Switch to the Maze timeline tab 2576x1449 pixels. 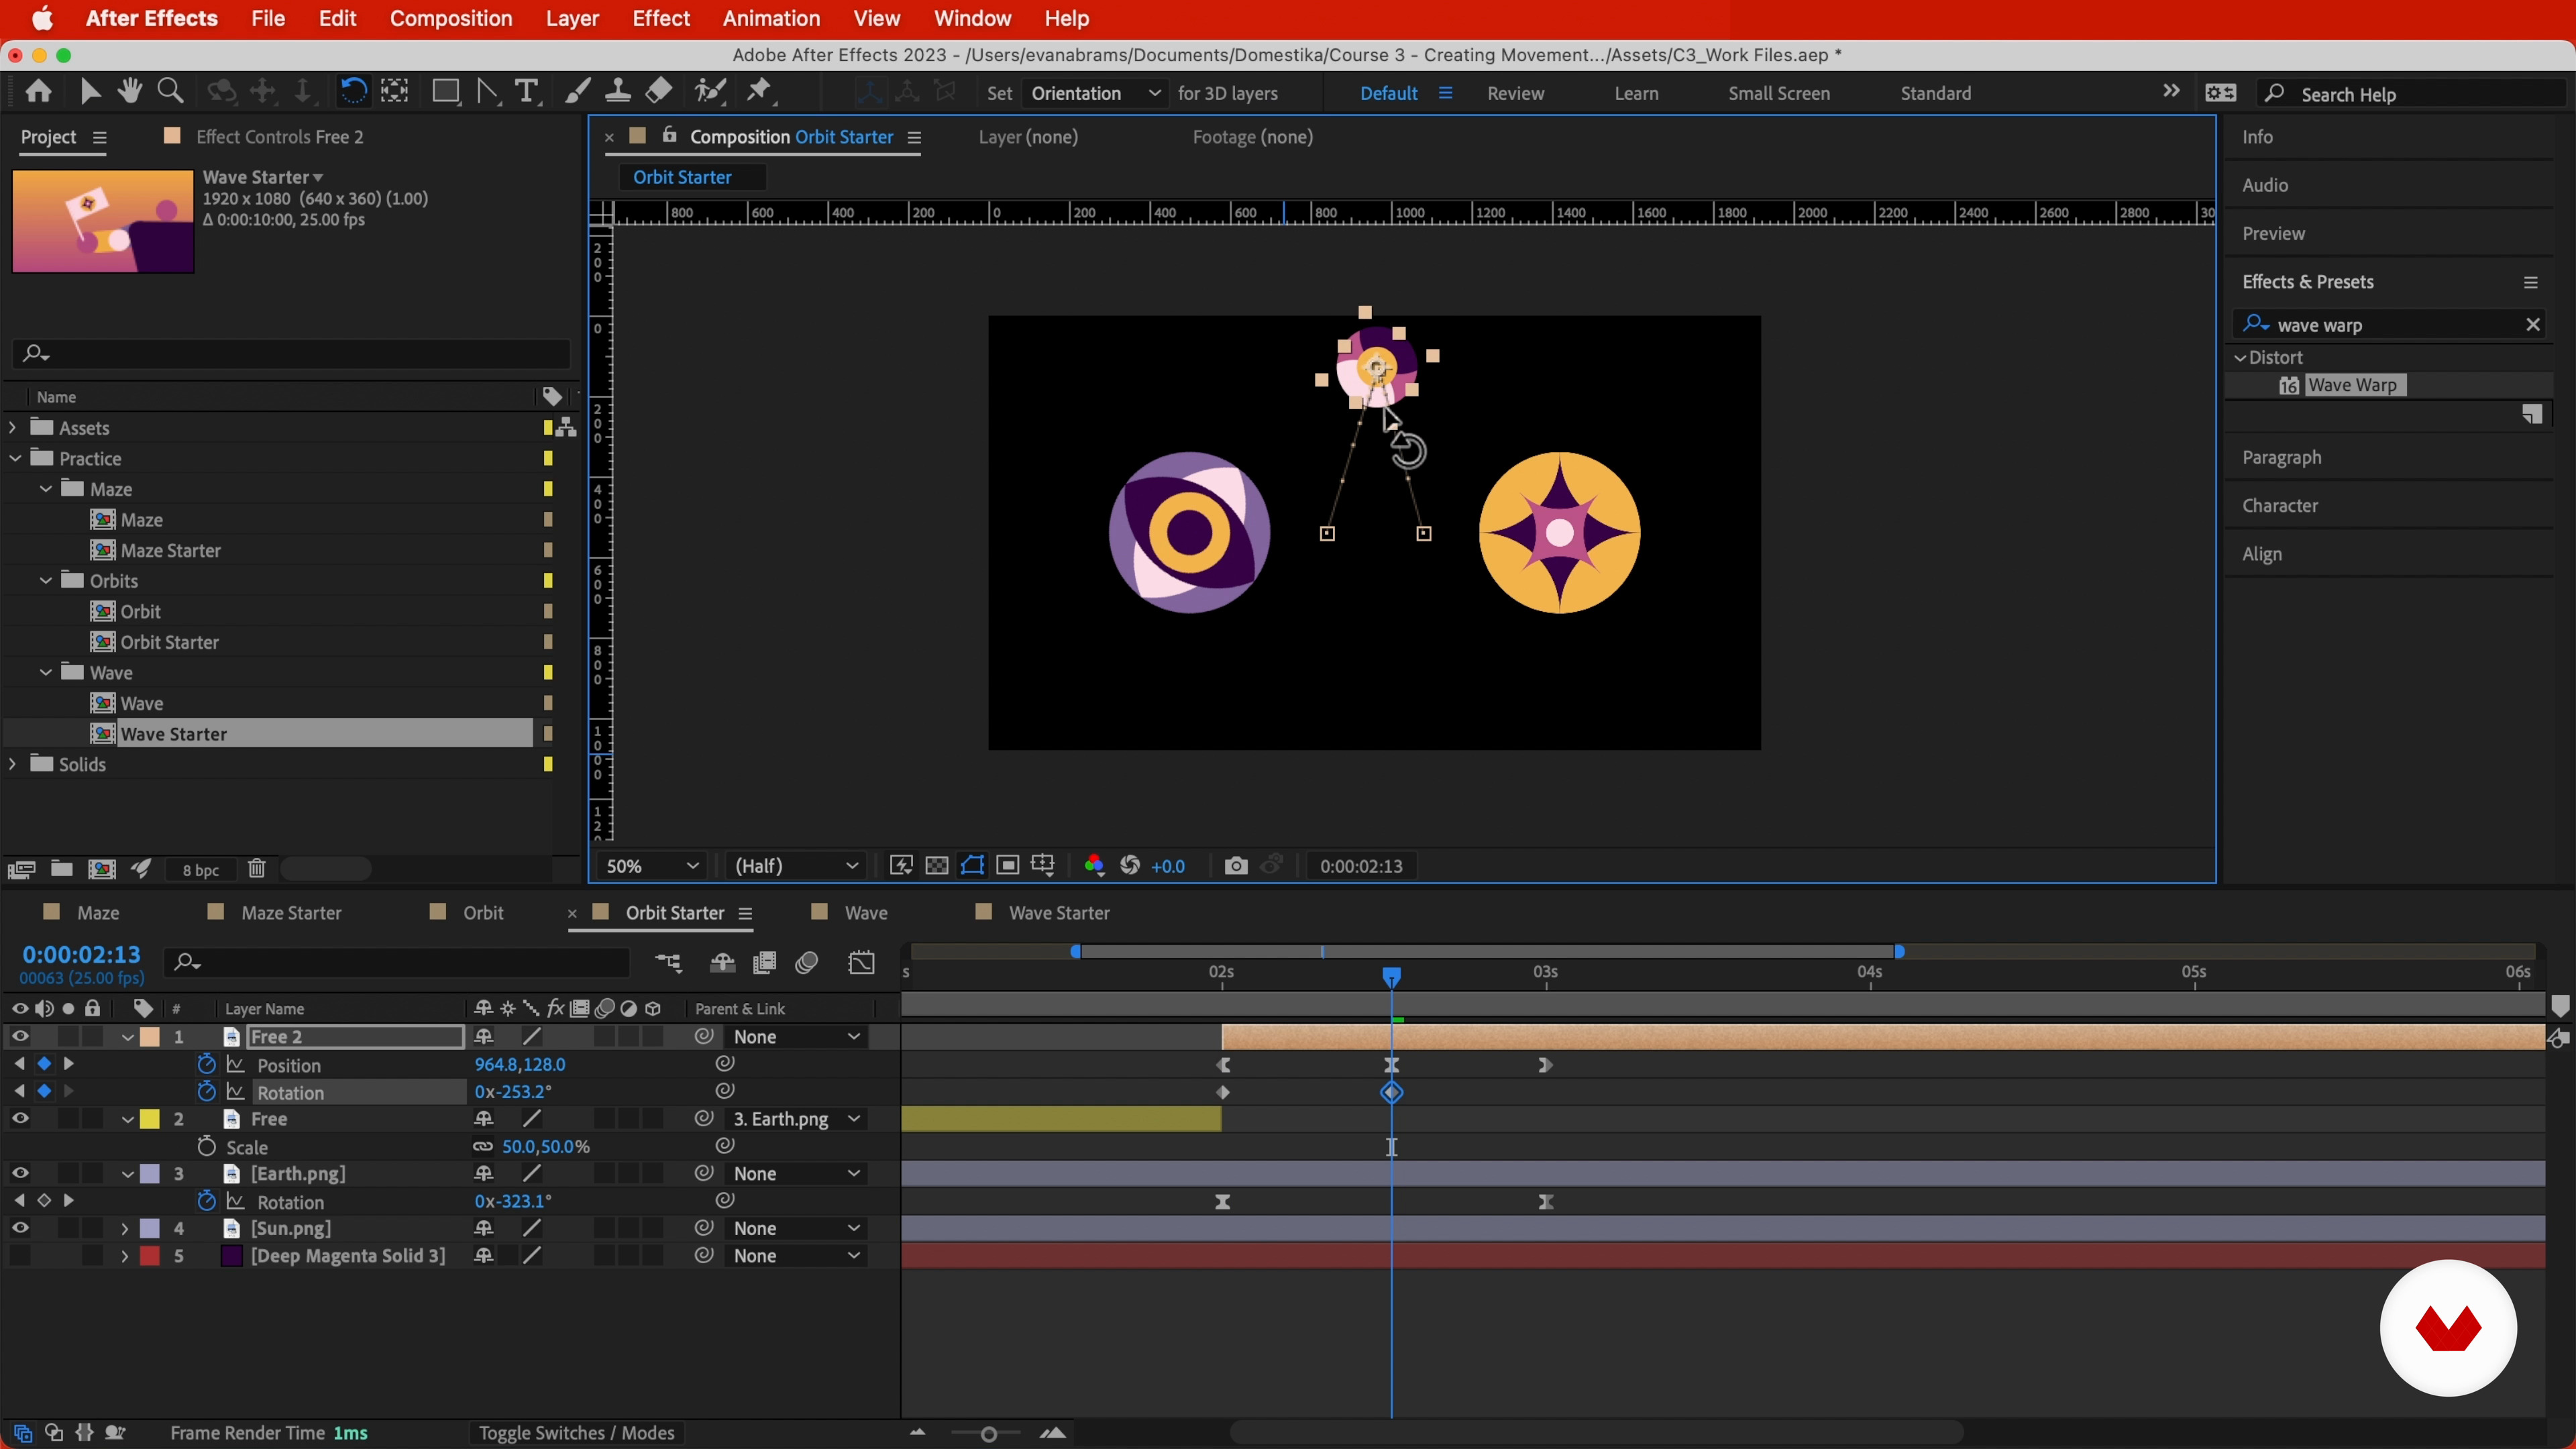(98, 913)
